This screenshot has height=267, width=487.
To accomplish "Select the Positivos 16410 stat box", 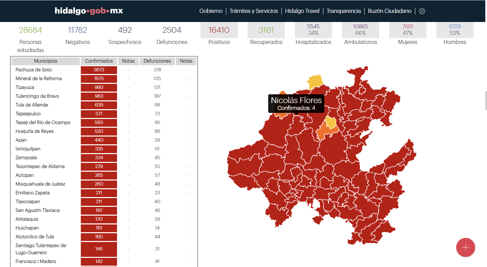I will [219, 30].
